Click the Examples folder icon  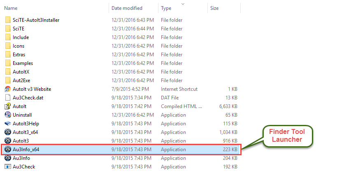click(8, 63)
